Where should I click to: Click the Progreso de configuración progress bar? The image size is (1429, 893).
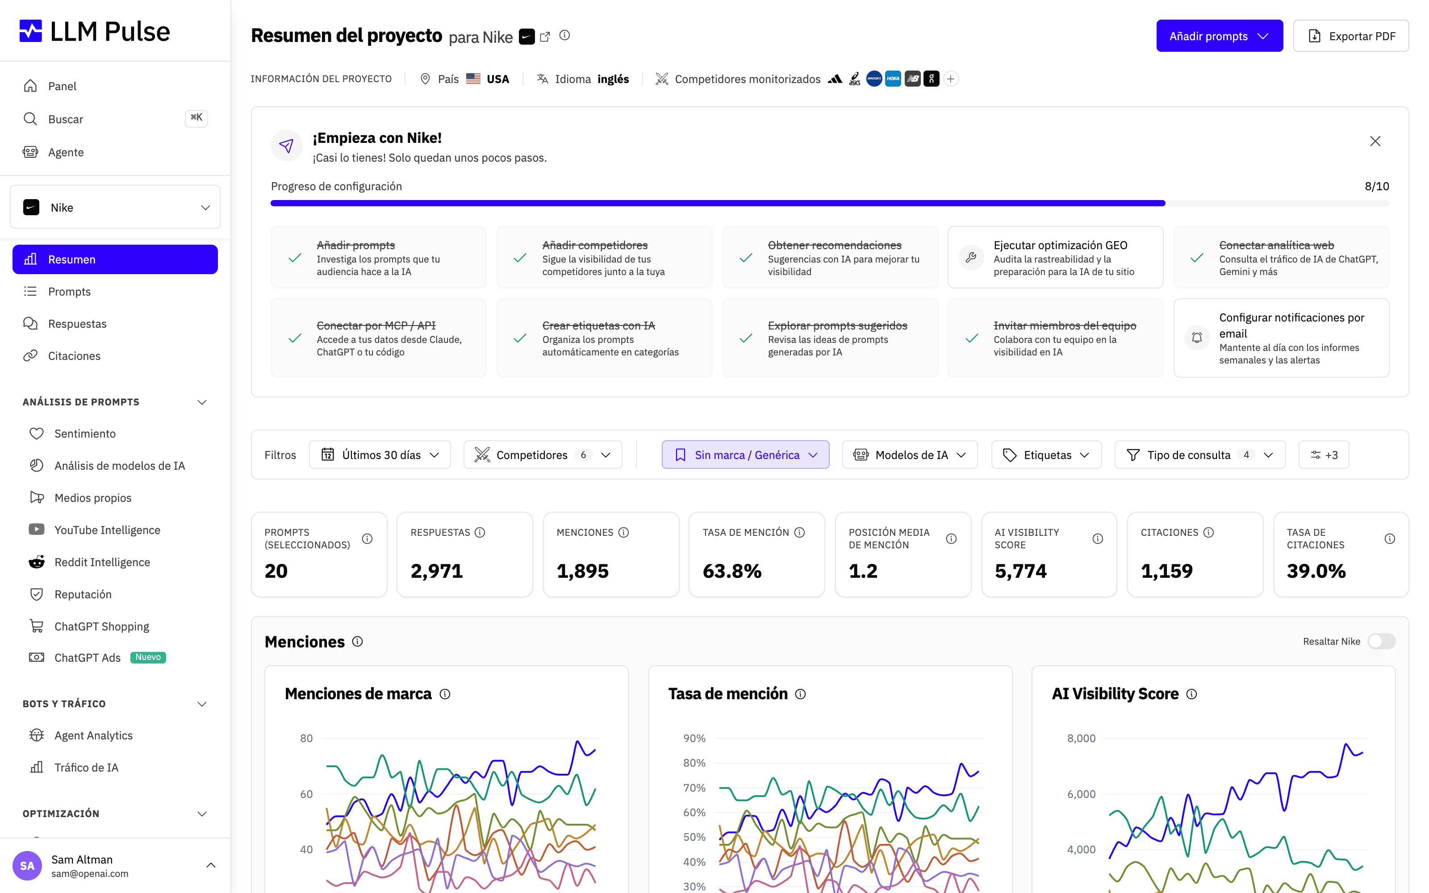830,203
